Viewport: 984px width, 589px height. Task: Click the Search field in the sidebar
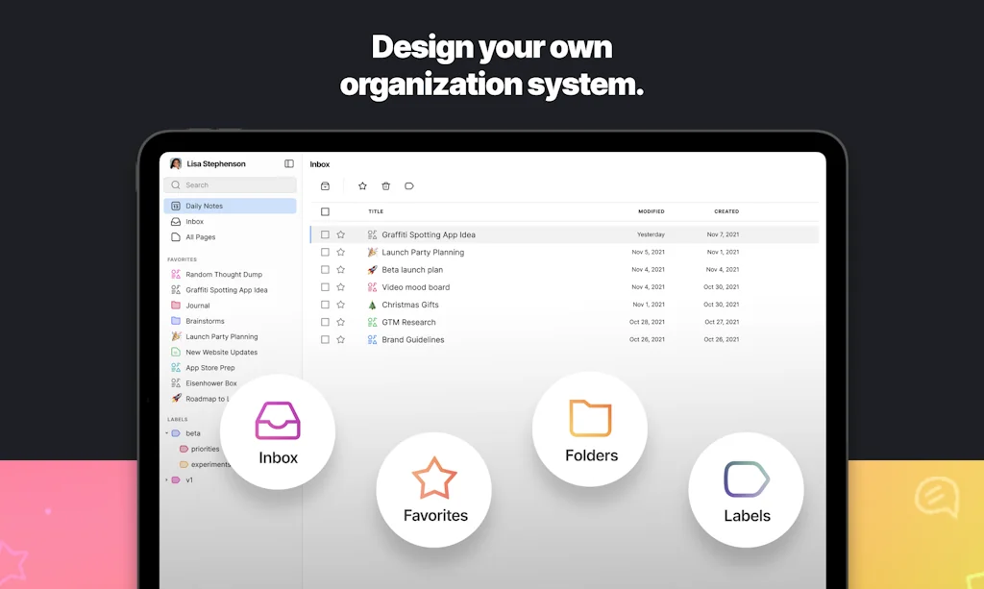point(231,185)
